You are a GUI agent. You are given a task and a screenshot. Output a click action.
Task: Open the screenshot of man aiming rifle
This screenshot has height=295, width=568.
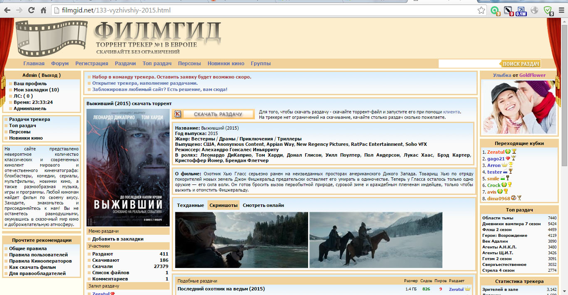pyautogui.click(x=242, y=240)
